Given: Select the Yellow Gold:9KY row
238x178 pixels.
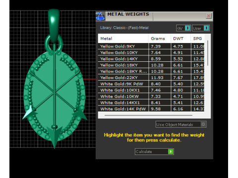Looking at the screenshot, I should (x=151, y=46).
